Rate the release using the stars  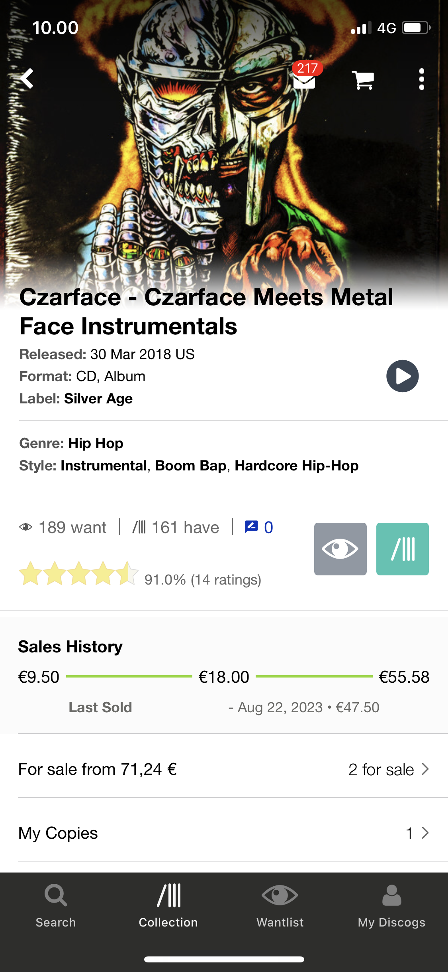click(x=79, y=574)
